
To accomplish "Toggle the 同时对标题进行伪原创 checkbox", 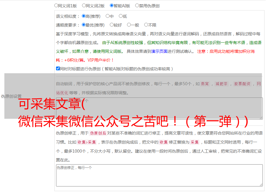I will (58, 69).
